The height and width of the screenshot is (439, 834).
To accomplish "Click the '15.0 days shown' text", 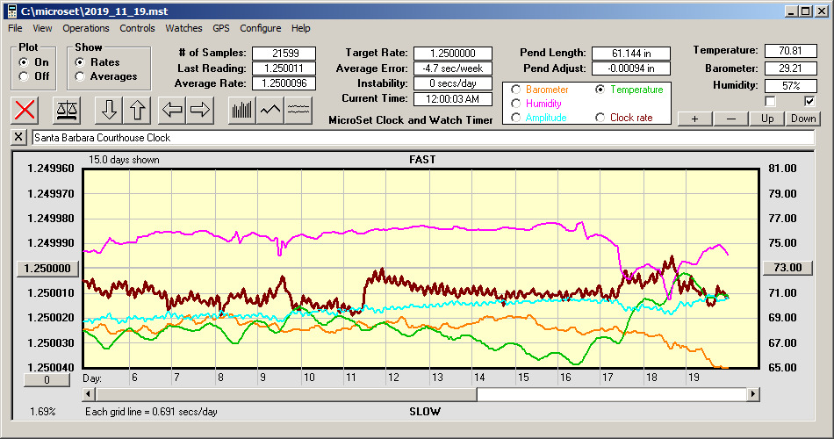I will point(124,160).
